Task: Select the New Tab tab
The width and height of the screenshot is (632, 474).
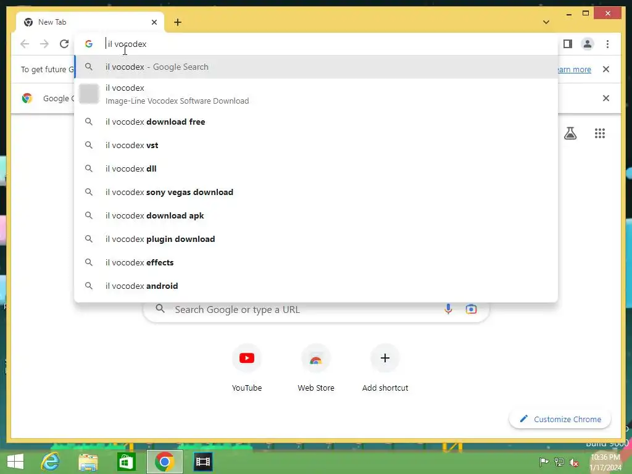Action: 90,22
